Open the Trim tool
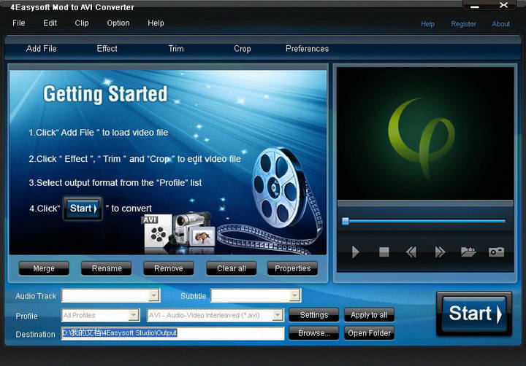 click(x=176, y=49)
